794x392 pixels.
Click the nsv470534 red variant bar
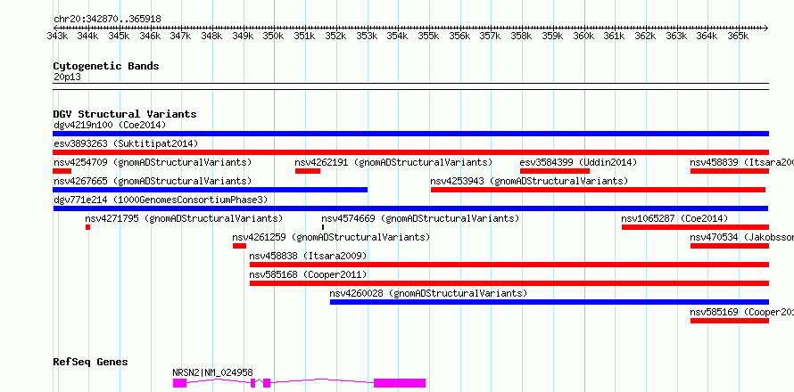(730, 246)
